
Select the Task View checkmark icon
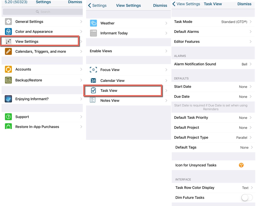[93, 91]
